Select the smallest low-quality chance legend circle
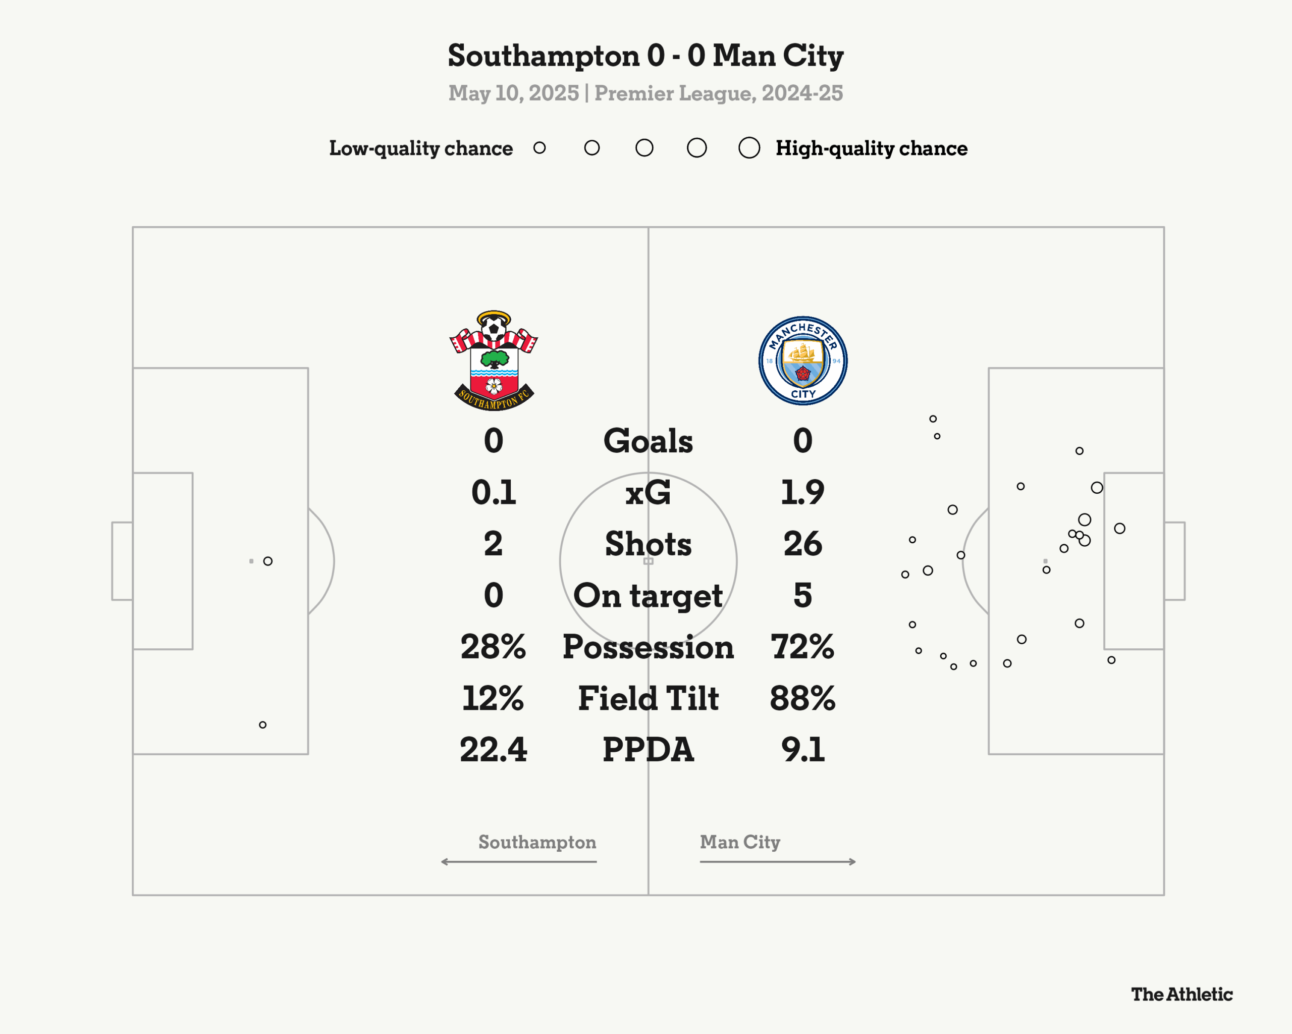This screenshot has height=1034, width=1292. click(x=540, y=147)
